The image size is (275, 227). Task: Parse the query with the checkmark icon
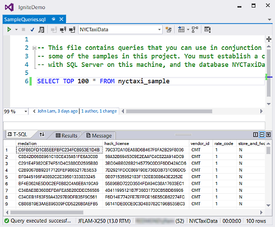pos(32,30)
